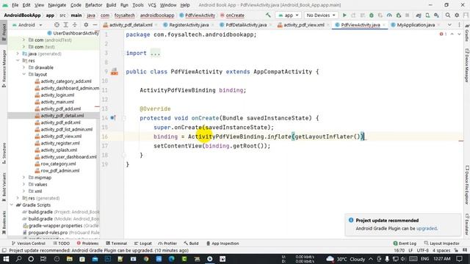Open the Gradle side panel

(x=467, y=33)
